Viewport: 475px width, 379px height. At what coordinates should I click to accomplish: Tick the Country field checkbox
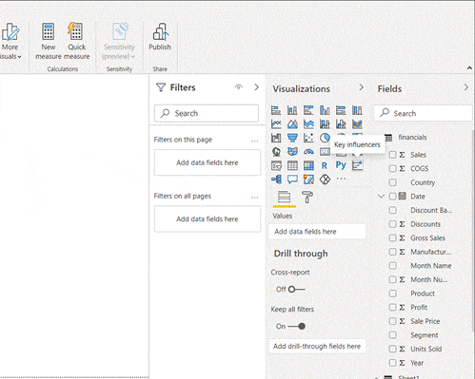[393, 182]
